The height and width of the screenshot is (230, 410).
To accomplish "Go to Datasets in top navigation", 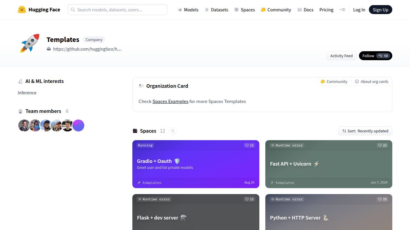I will pyautogui.click(x=216, y=10).
